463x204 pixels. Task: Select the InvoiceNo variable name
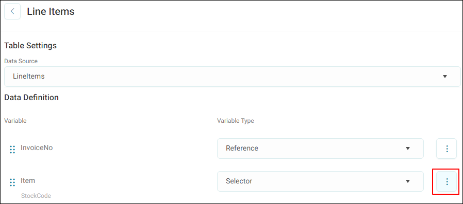(37, 148)
